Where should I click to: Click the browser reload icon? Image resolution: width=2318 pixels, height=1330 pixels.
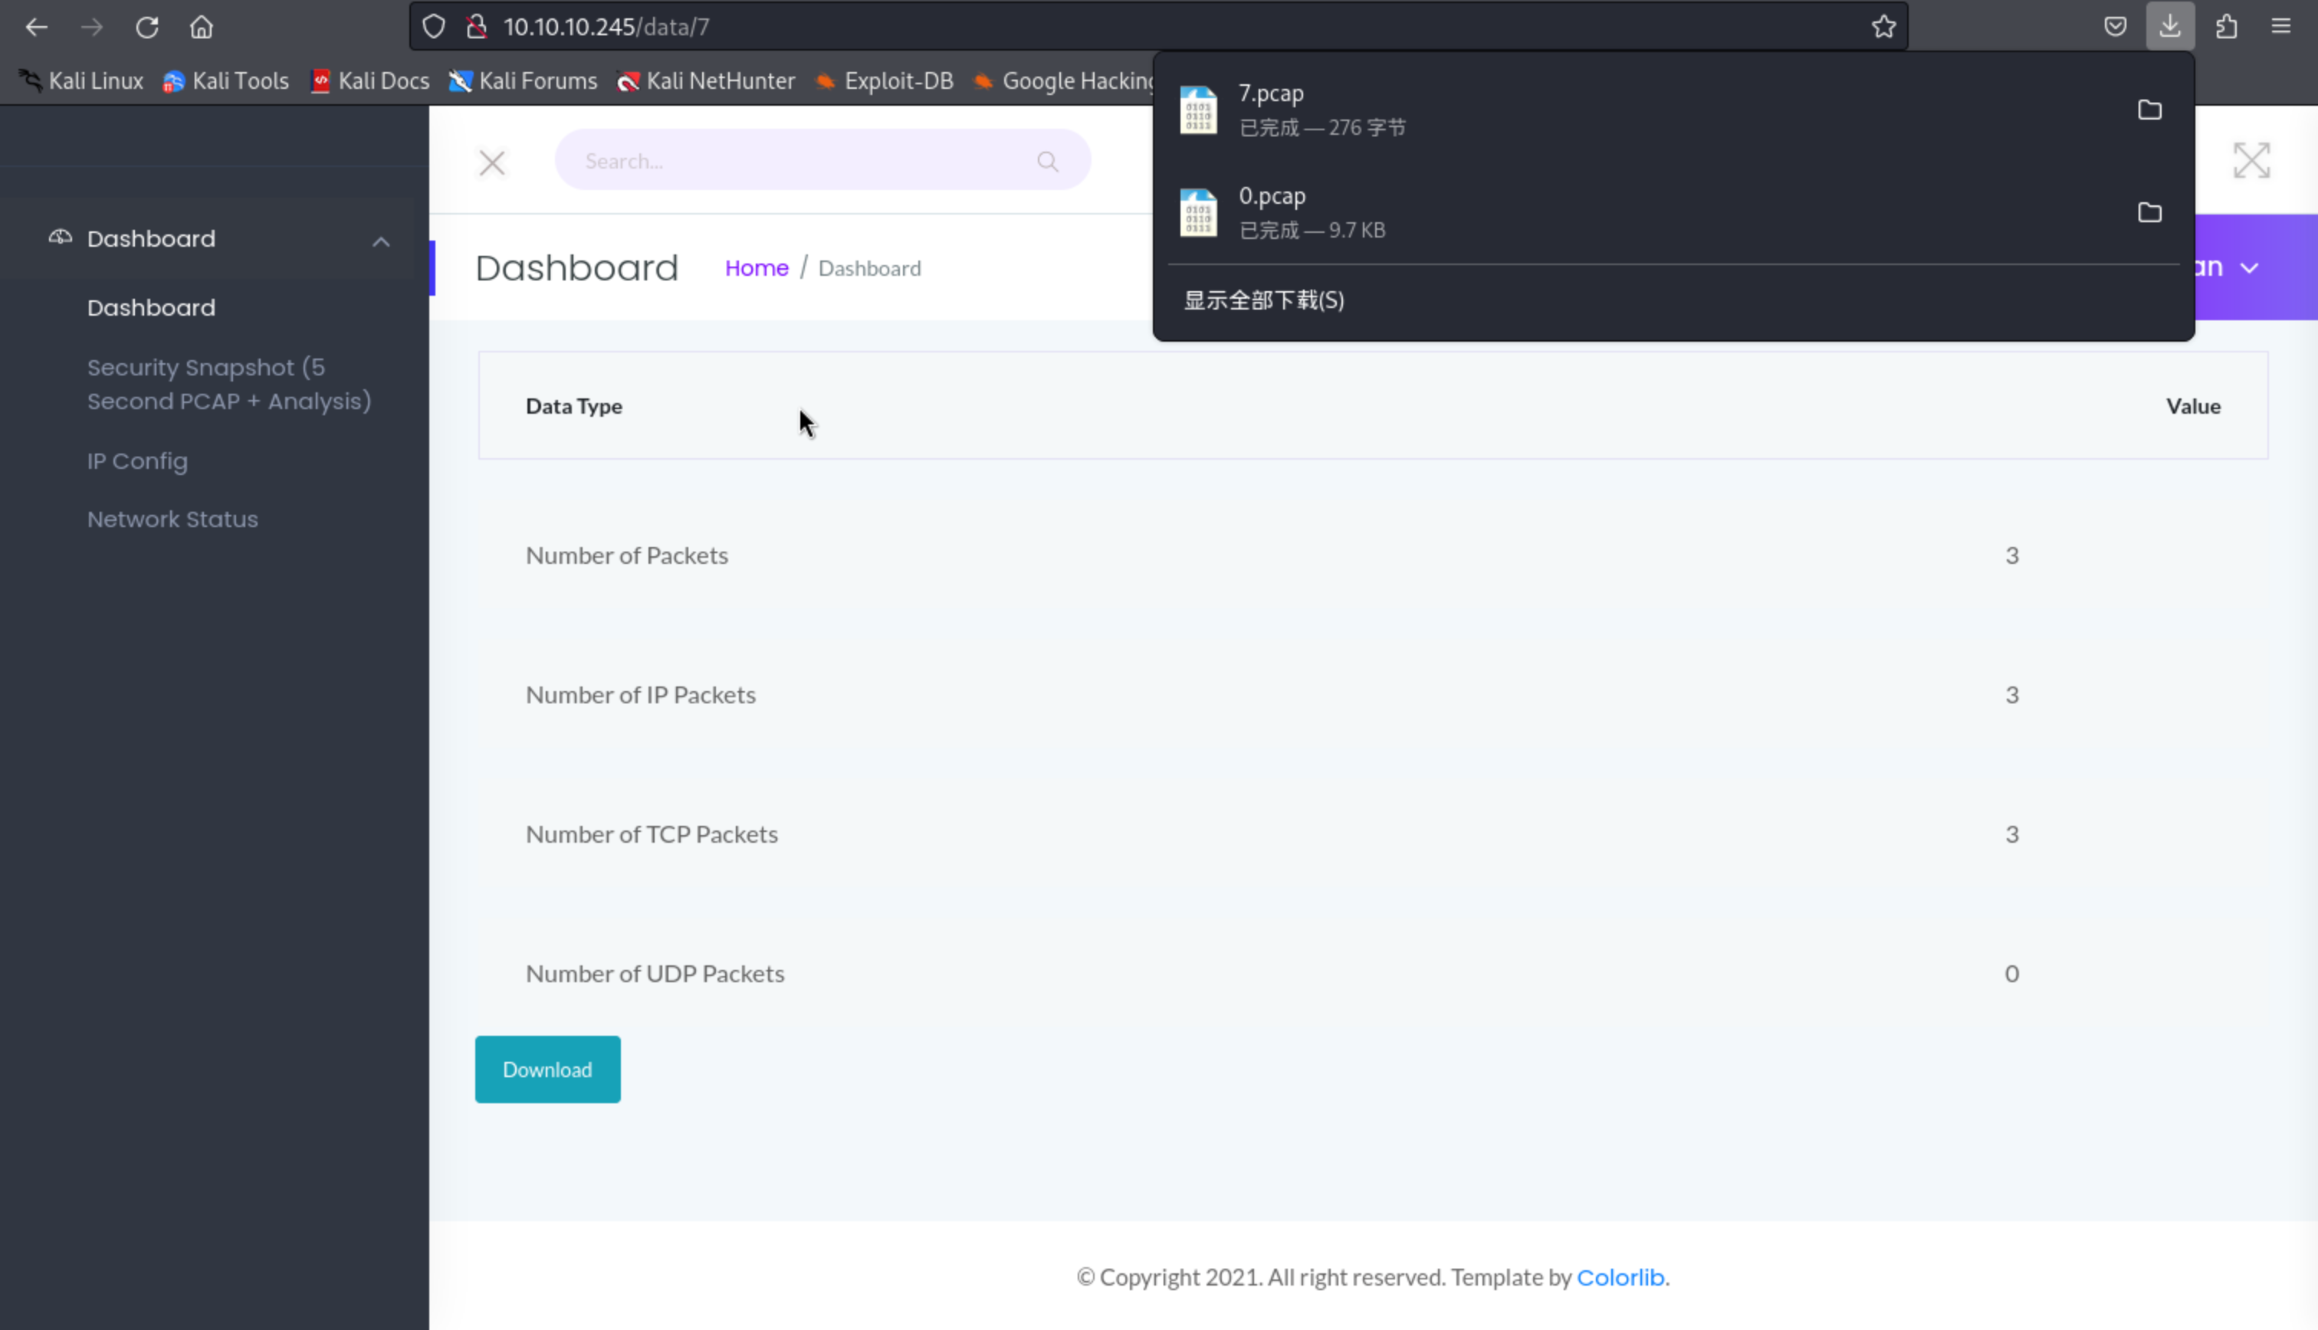pyautogui.click(x=147, y=28)
